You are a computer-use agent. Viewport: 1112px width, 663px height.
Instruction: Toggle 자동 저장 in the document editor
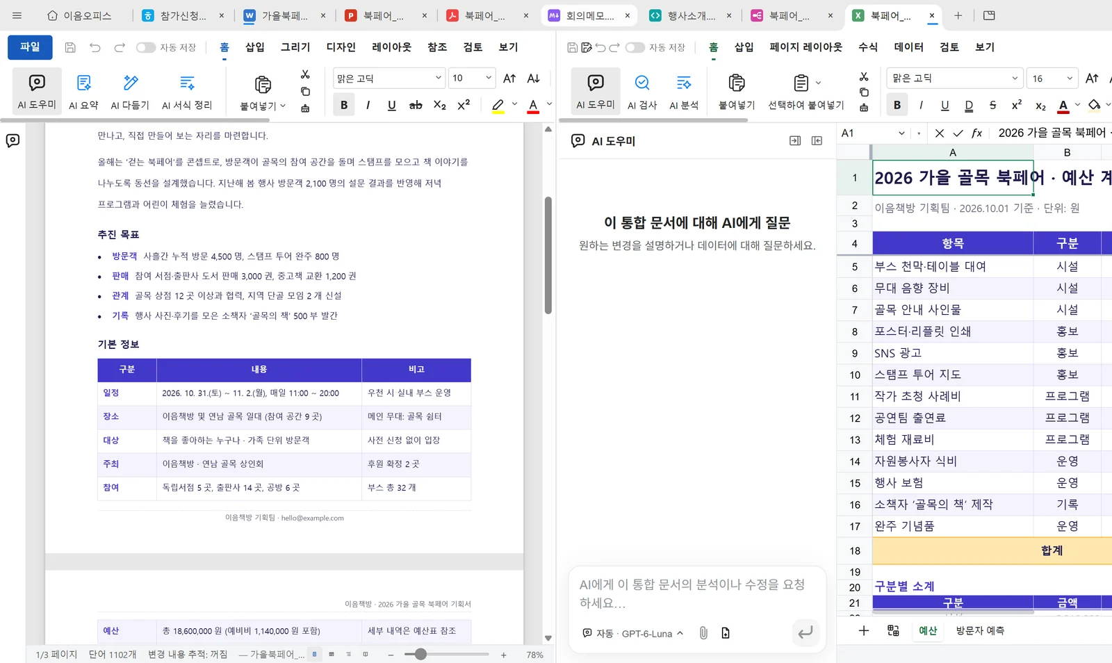[146, 47]
